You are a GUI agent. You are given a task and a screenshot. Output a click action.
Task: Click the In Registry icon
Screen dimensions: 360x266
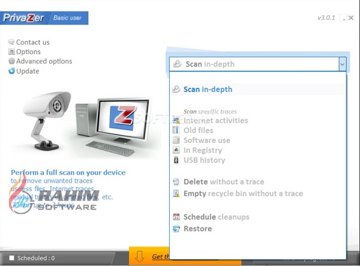176,150
